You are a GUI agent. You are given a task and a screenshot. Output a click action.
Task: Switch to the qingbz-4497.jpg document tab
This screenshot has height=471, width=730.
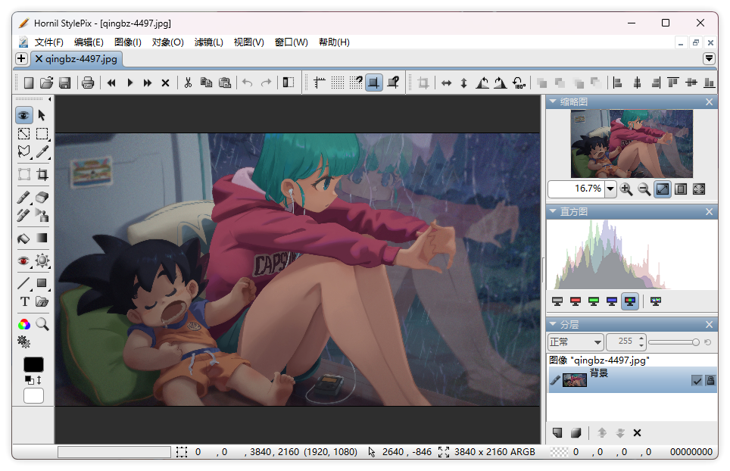tap(76, 58)
